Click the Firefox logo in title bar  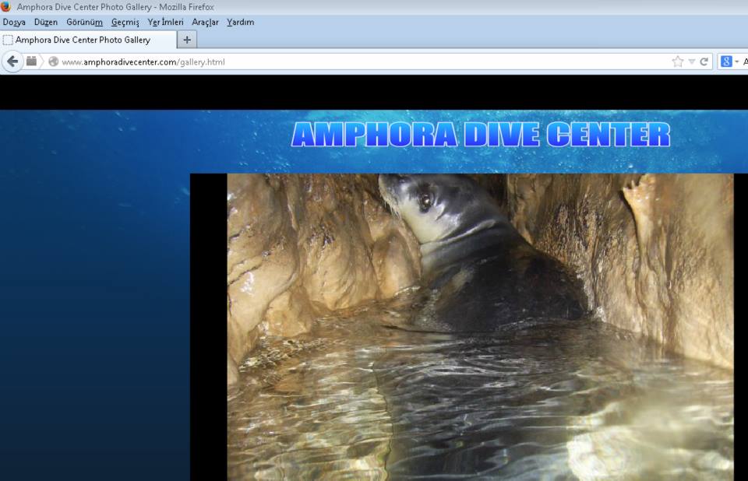pyautogui.click(x=6, y=7)
